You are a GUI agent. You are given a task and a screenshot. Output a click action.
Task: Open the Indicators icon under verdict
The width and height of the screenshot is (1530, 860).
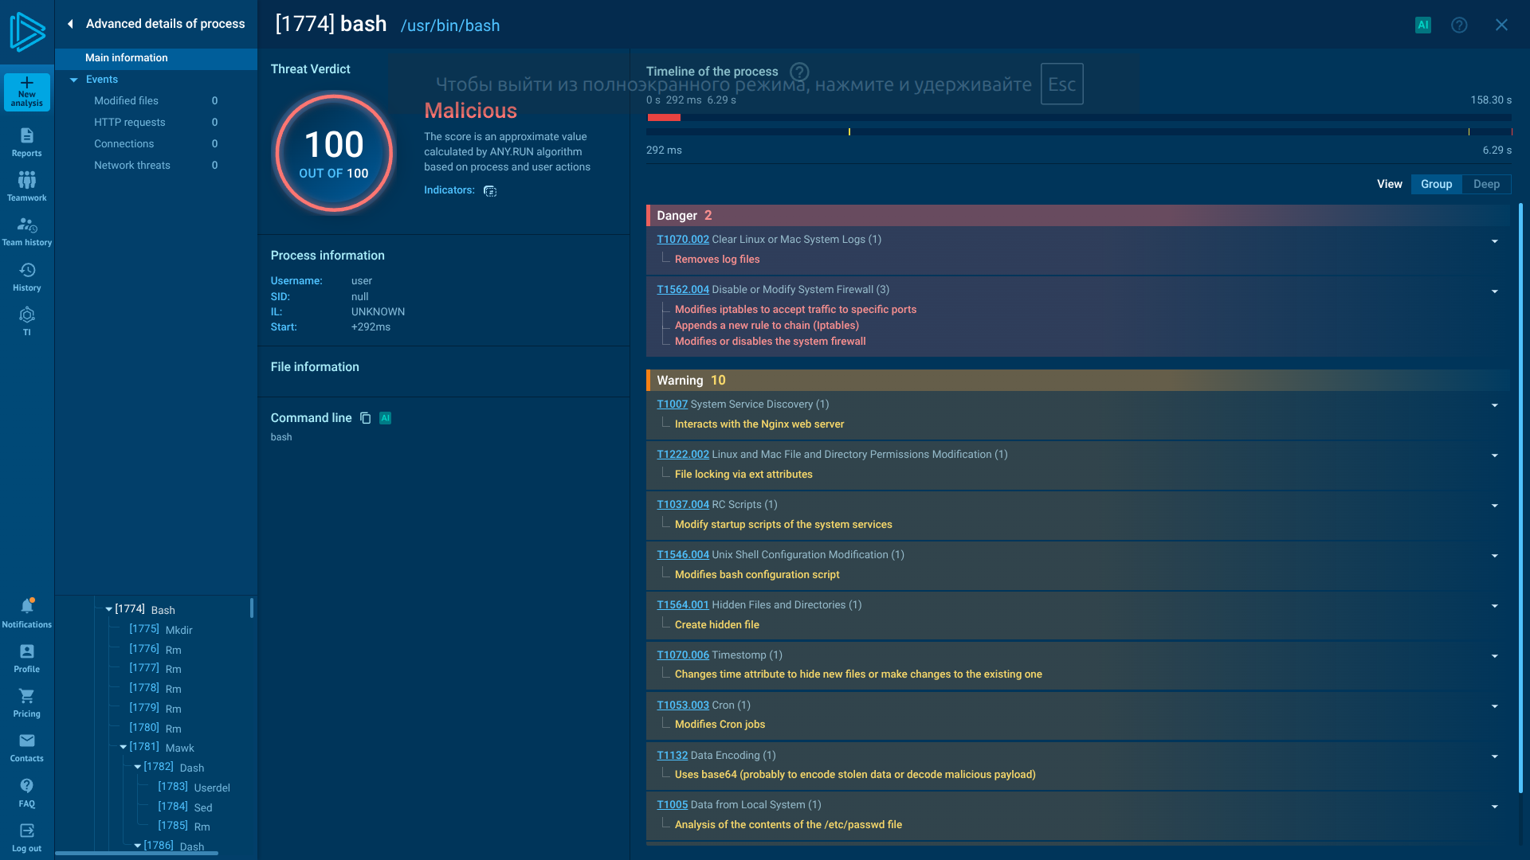pos(490,191)
